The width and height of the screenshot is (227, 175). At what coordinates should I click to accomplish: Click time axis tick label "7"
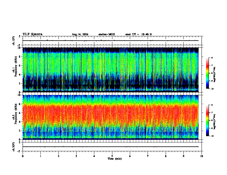click(148, 156)
